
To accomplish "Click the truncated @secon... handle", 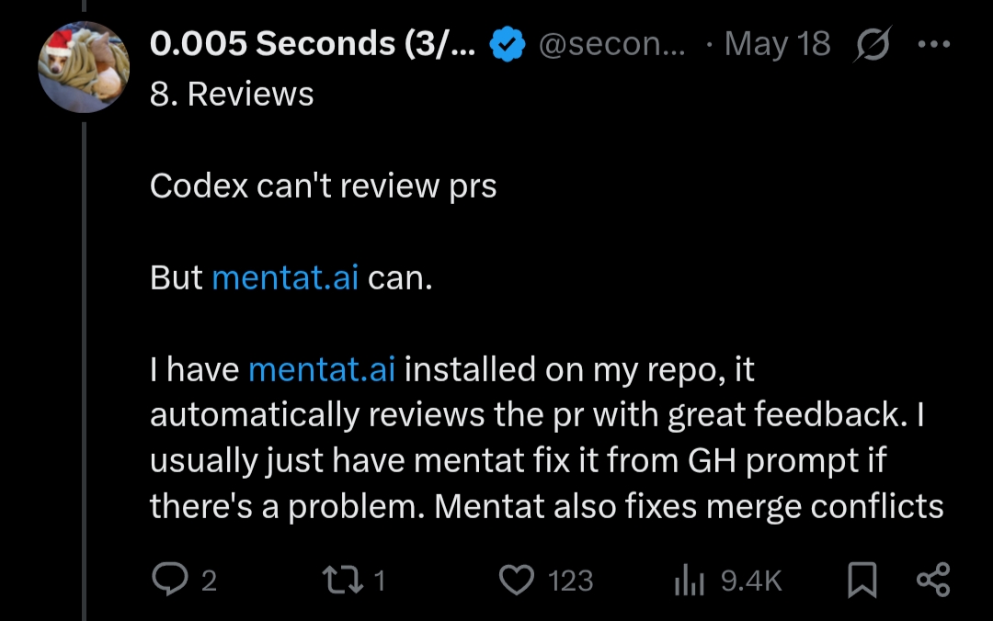I will click(611, 44).
